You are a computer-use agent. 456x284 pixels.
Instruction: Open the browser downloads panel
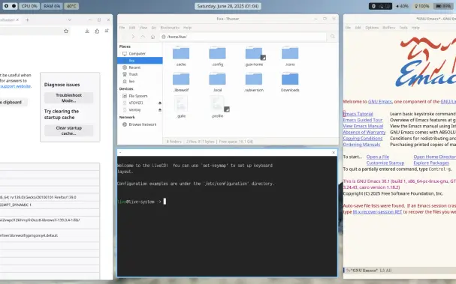87,31
